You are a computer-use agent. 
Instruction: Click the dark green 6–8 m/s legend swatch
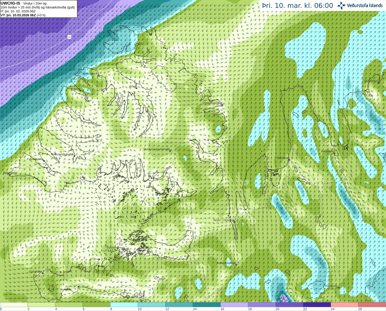tap(96, 305)
